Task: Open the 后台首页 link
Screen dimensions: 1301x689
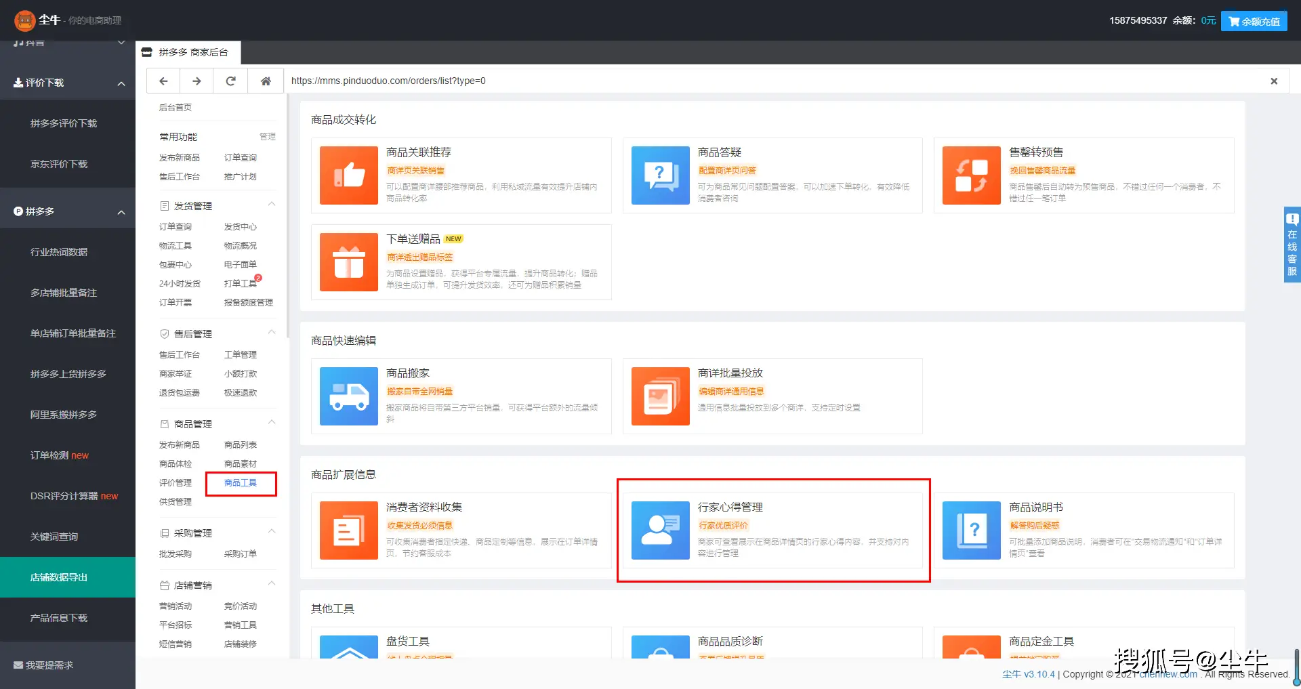Action: pos(175,108)
